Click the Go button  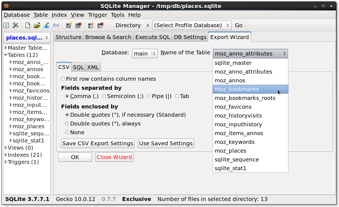tap(239, 25)
